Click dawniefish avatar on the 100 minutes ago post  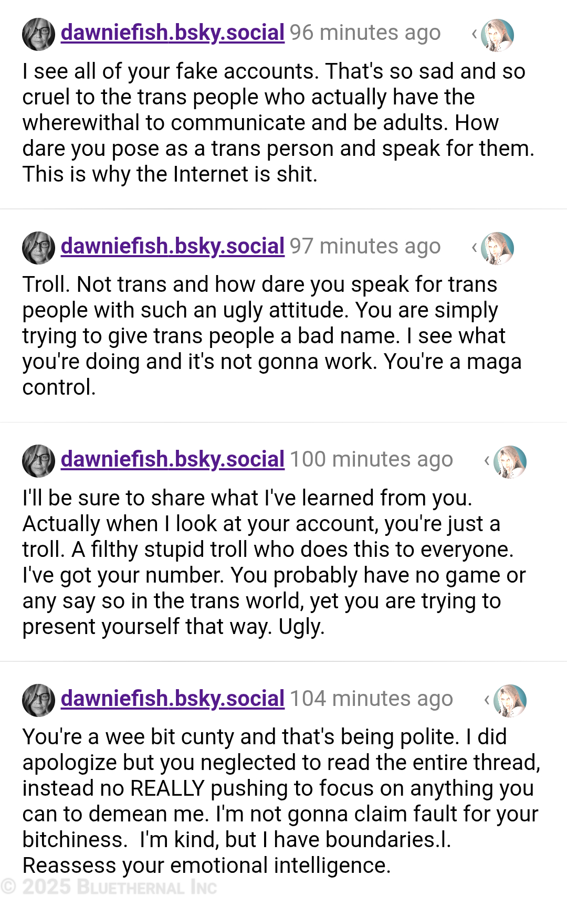pos(38,461)
